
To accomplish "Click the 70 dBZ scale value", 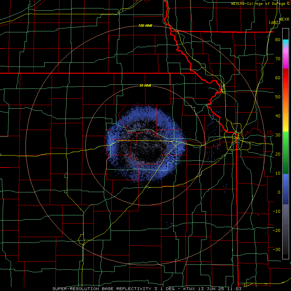I will pyautogui.click(x=278, y=59).
